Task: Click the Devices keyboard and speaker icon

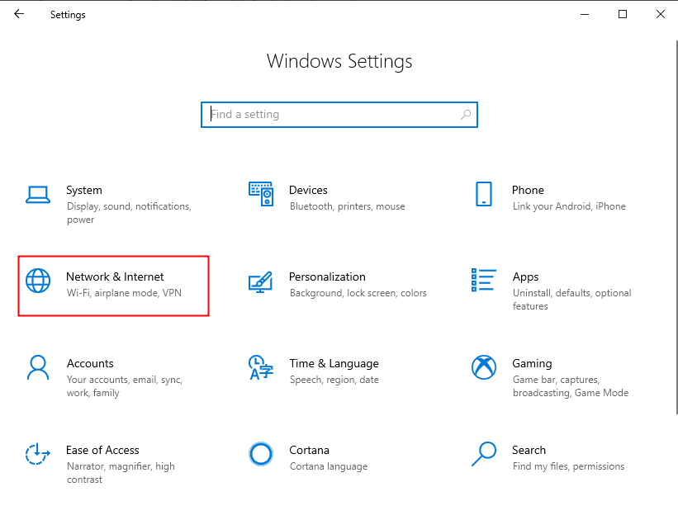Action: click(261, 194)
